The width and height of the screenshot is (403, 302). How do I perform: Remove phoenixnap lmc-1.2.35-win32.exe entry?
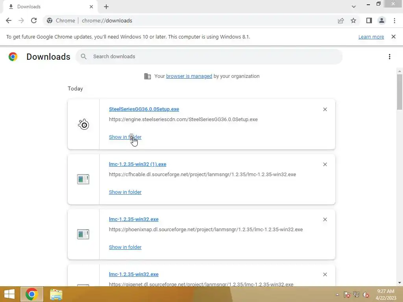pyautogui.click(x=325, y=219)
